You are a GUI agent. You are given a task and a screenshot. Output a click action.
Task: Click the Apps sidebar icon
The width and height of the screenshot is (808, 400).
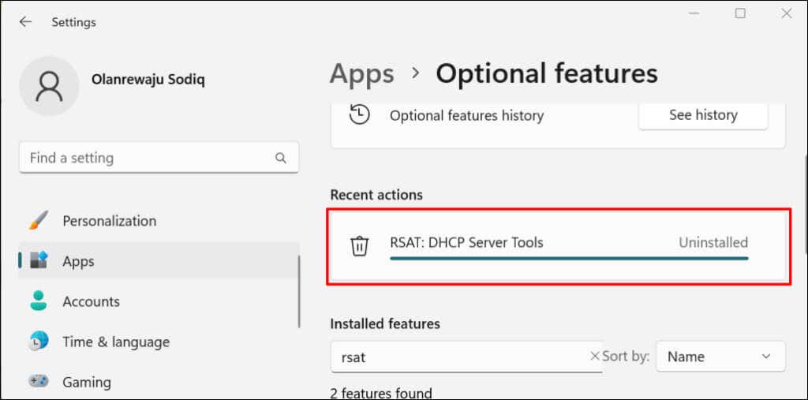point(39,260)
